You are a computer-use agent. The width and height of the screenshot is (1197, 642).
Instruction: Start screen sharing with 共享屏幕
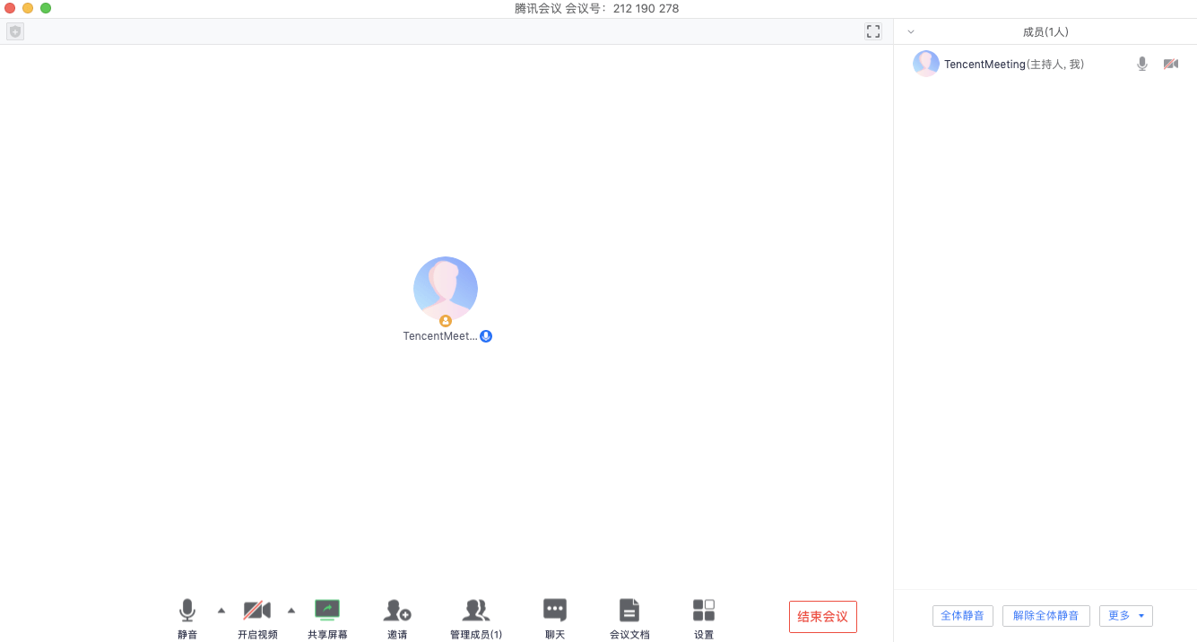(327, 619)
